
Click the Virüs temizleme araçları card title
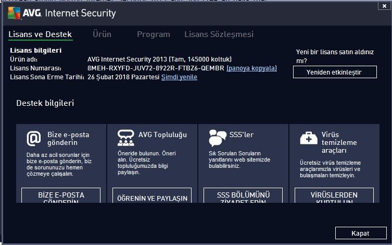coord(339,142)
